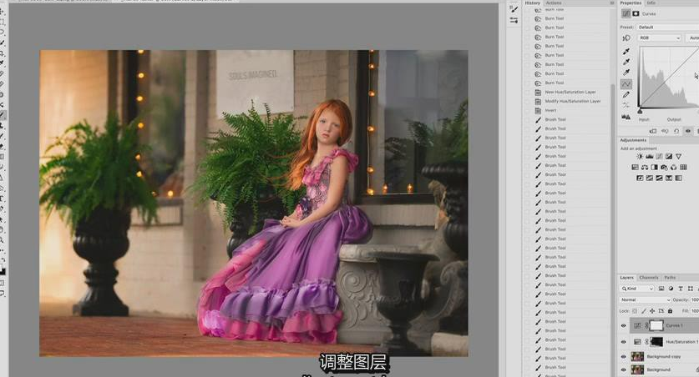This screenshot has height=377, width=699.
Task: Select the edit points curve tool
Action: [626, 84]
